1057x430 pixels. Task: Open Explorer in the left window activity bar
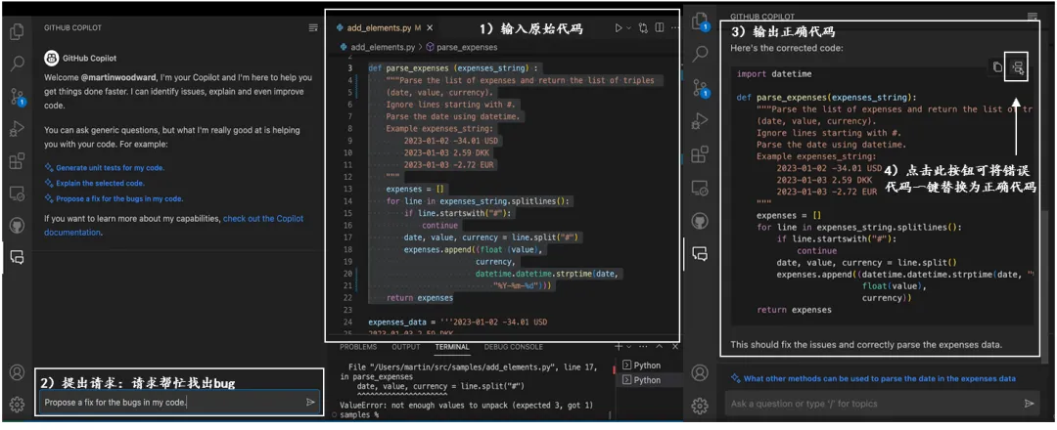[18, 31]
